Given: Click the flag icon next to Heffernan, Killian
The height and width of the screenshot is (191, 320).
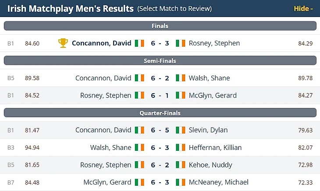Looking at the screenshot, I should click(181, 147).
